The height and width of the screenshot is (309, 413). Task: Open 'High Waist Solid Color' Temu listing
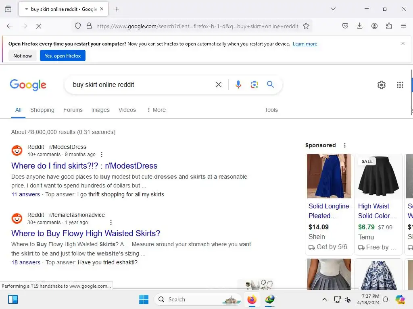[x=377, y=211]
